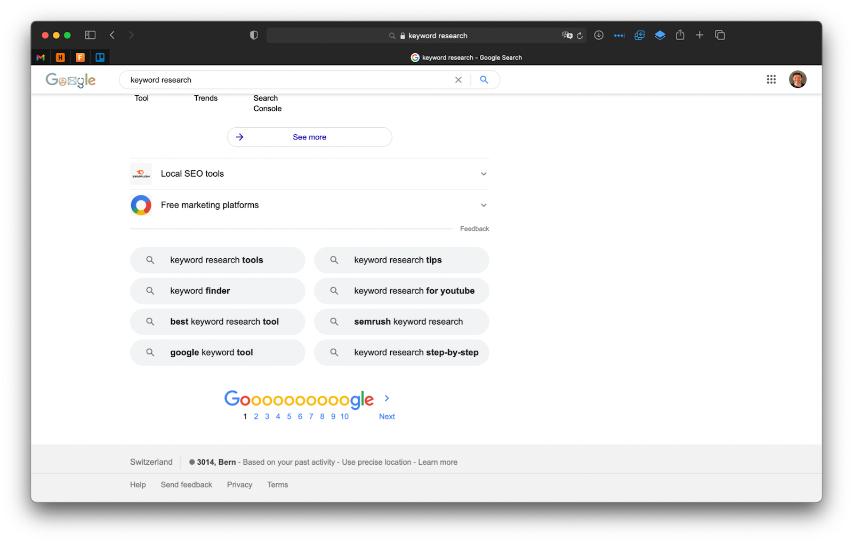Screen dimensions: 853x543
Task: Switch to the pinned orange F tab
Action: pyautogui.click(x=80, y=57)
